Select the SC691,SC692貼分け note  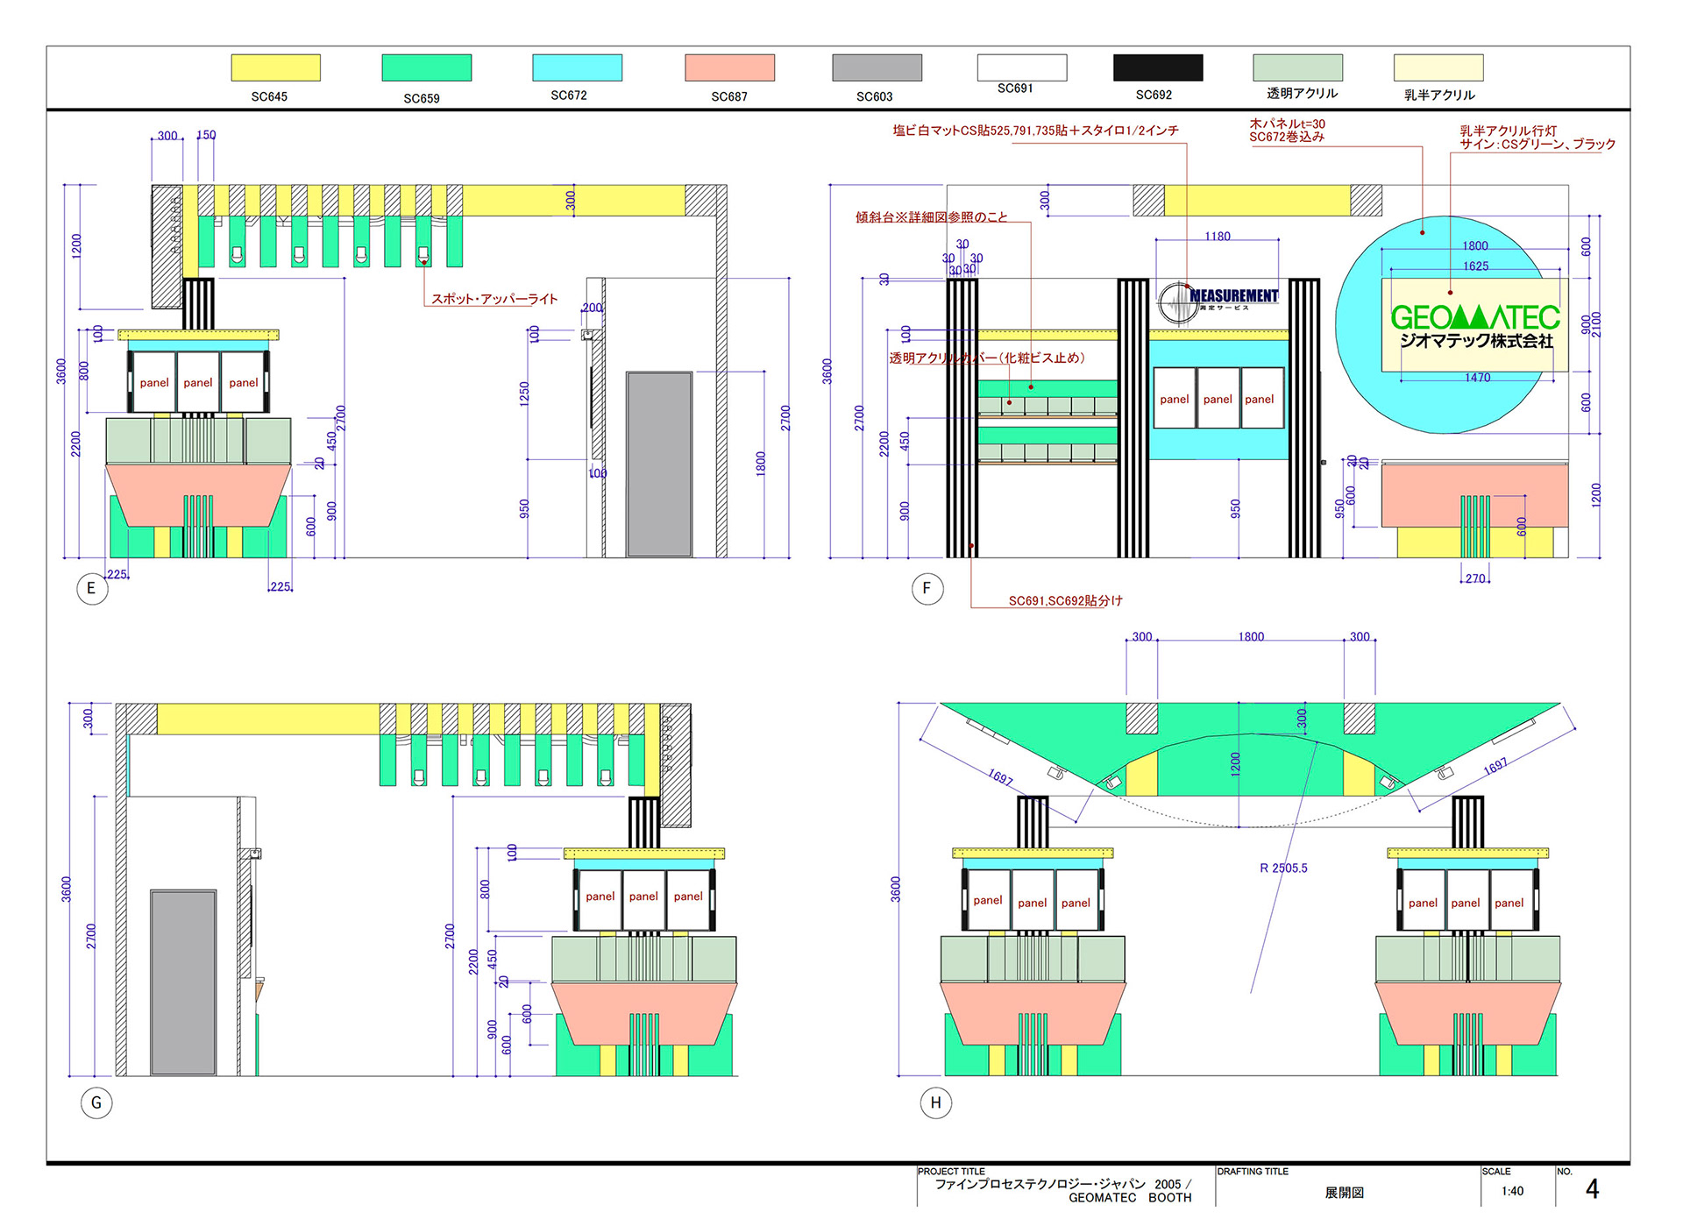click(x=1065, y=600)
